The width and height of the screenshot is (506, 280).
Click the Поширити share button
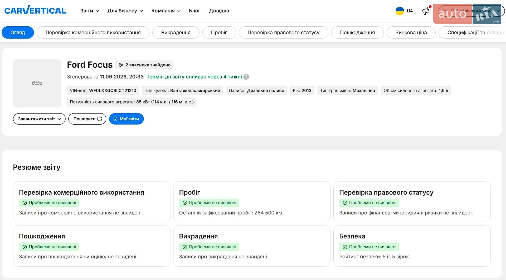coord(87,119)
